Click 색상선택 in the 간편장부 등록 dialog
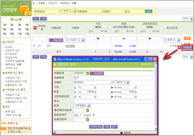The height and width of the screenshot is (136, 194). pyautogui.click(x=97, y=73)
